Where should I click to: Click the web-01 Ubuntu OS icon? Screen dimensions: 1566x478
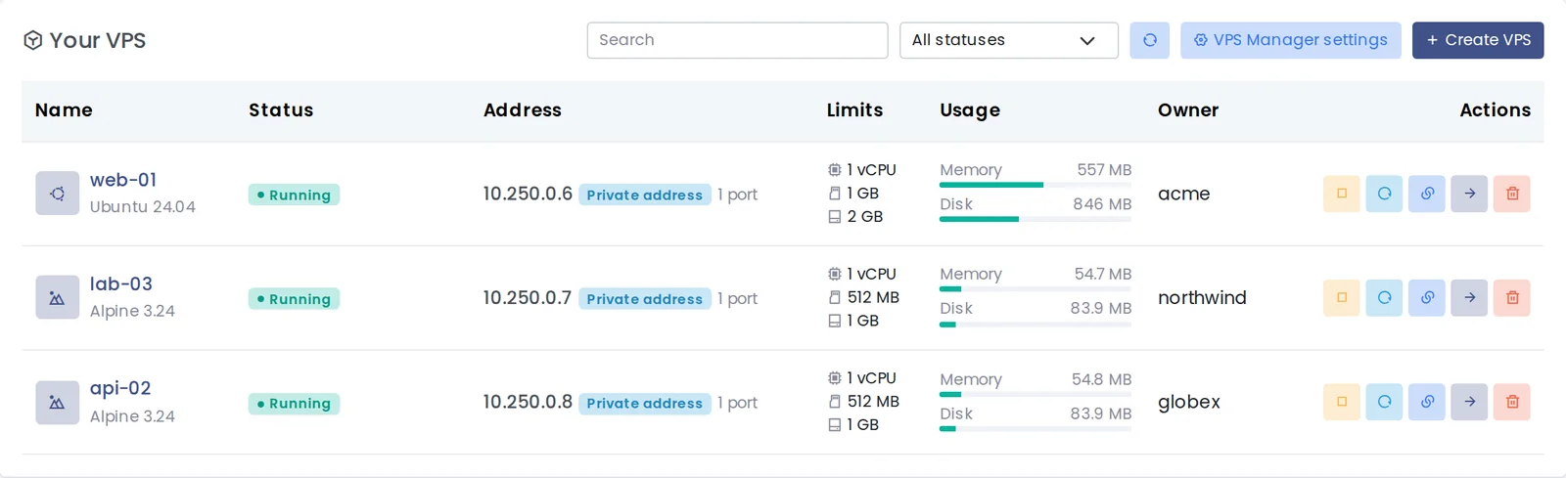[57, 194]
